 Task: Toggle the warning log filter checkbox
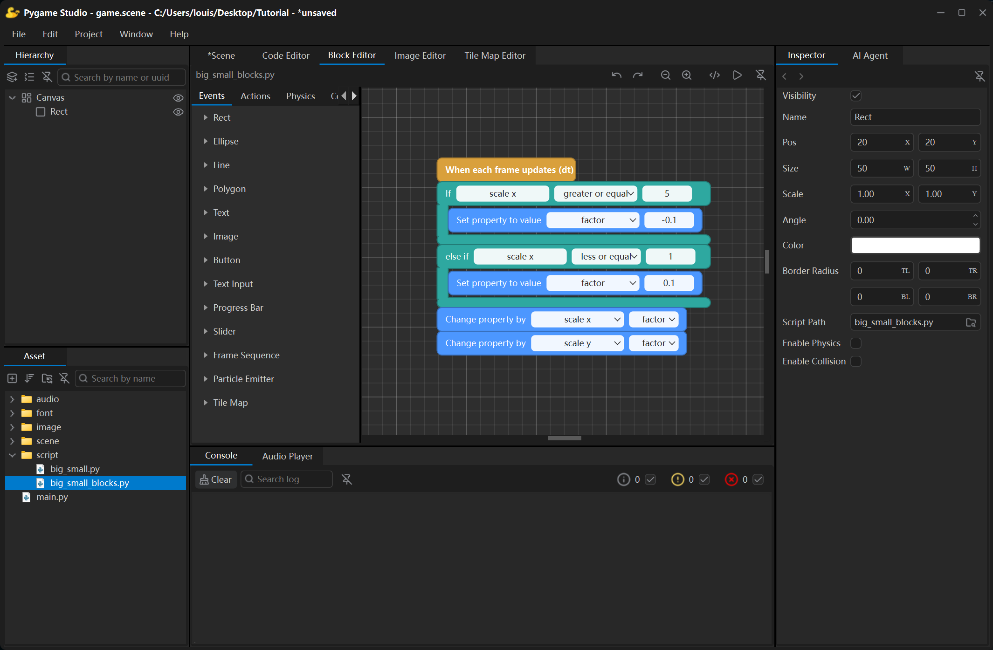tap(704, 479)
